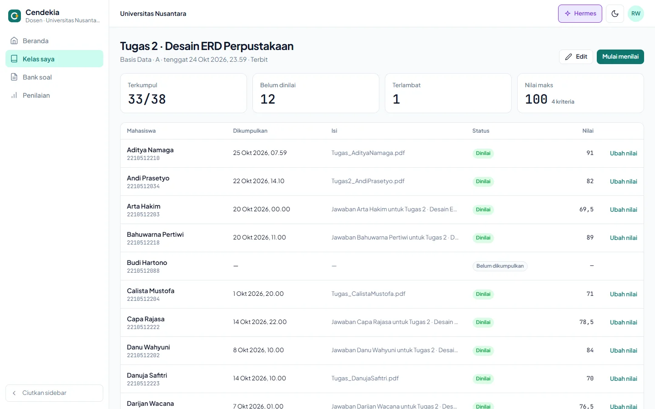
Task: Click Ubah nilai for Danu Wahyuni
Action: [623, 350]
